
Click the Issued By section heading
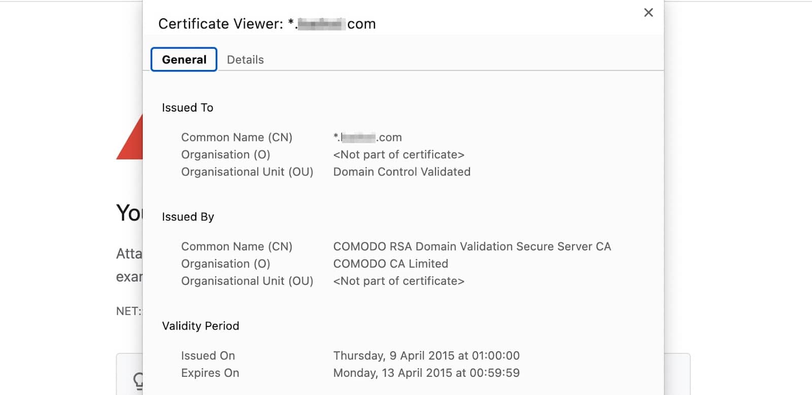[x=188, y=217]
